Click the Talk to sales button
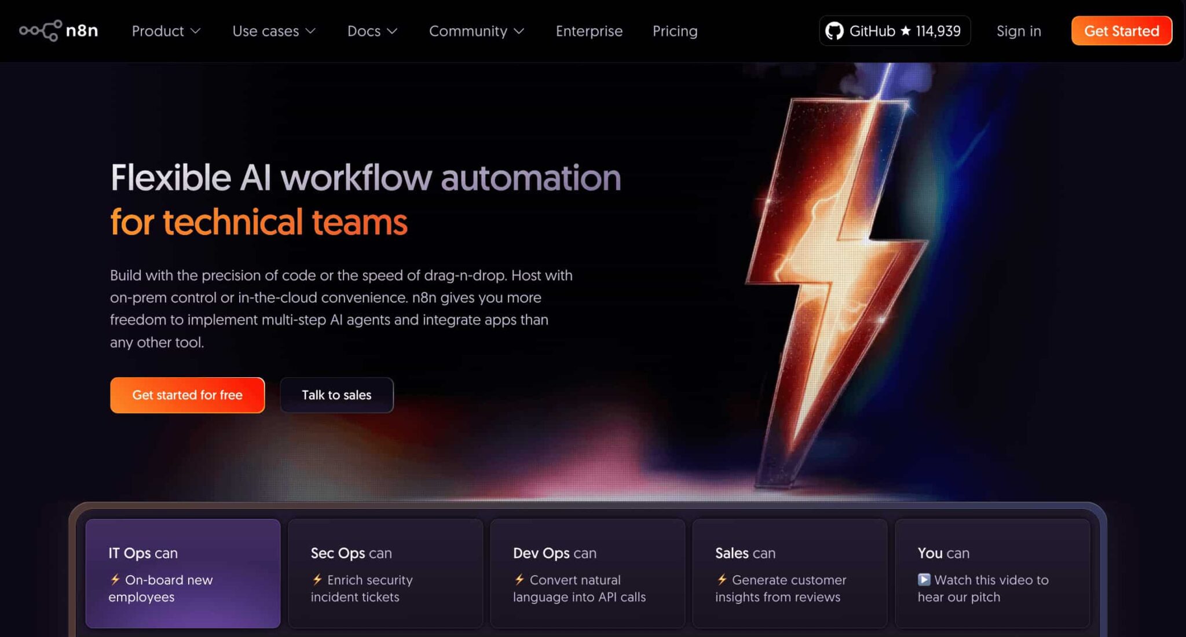The image size is (1186, 637). click(336, 395)
